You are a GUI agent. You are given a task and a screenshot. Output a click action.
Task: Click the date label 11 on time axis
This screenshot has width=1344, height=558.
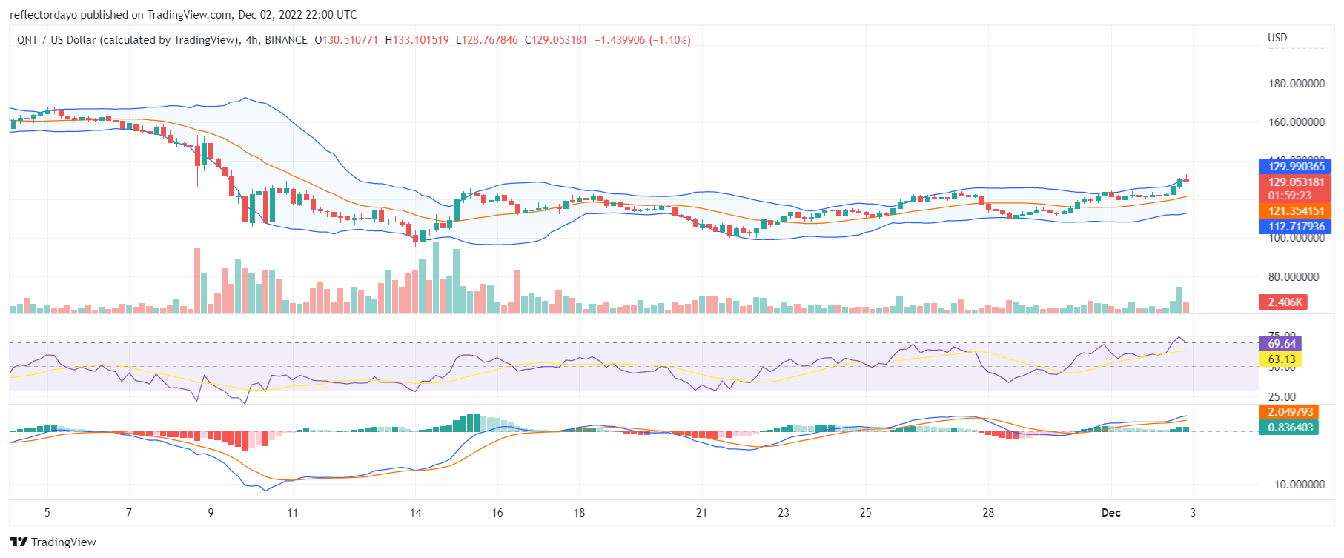tap(293, 513)
